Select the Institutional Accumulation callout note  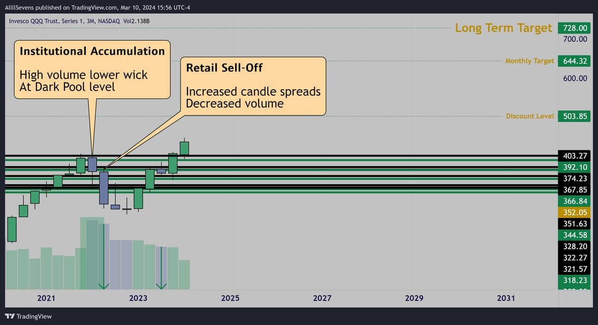click(92, 69)
